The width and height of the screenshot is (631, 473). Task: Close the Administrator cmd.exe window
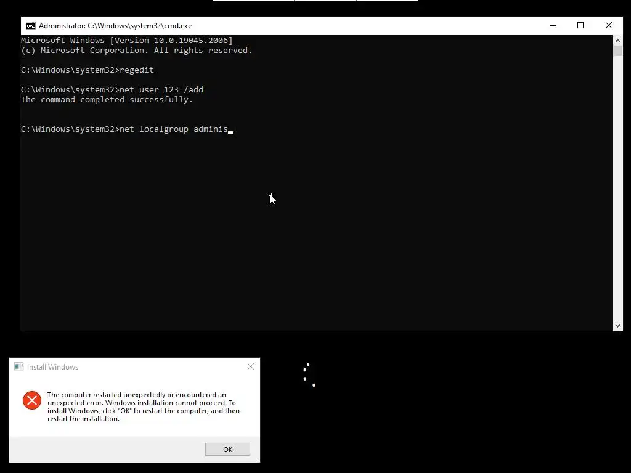click(608, 25)
